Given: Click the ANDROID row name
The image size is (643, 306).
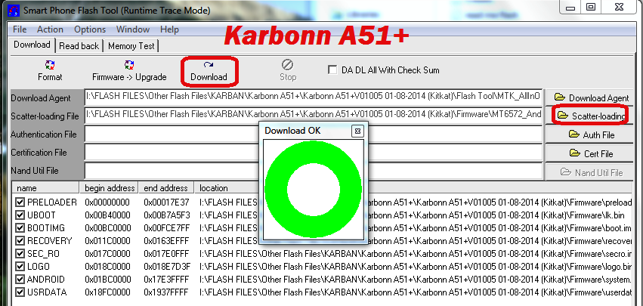Looking at the screenshot, I should click(x=46, y=280).
